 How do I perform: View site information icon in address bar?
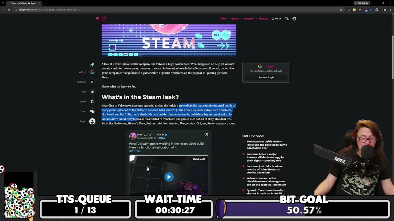click(16, 10)
